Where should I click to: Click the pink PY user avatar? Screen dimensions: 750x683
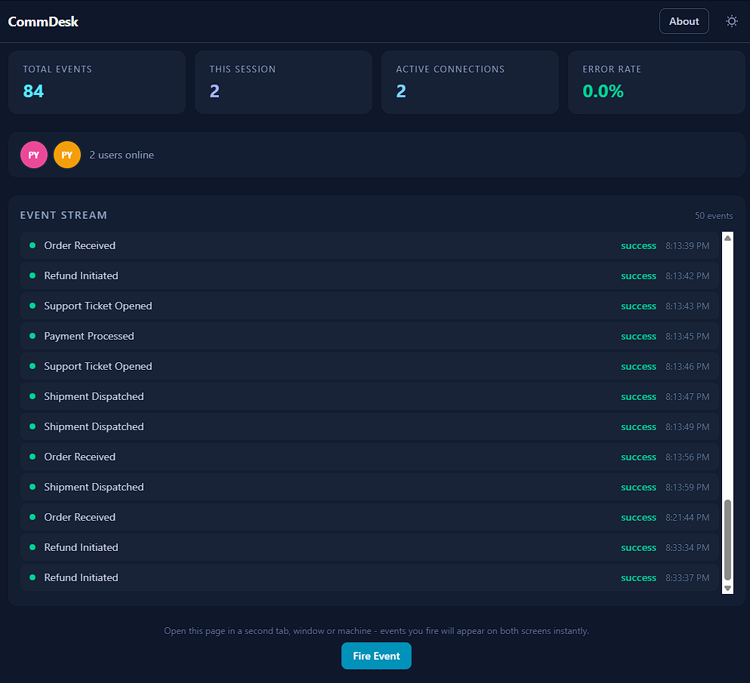[33, 154]
